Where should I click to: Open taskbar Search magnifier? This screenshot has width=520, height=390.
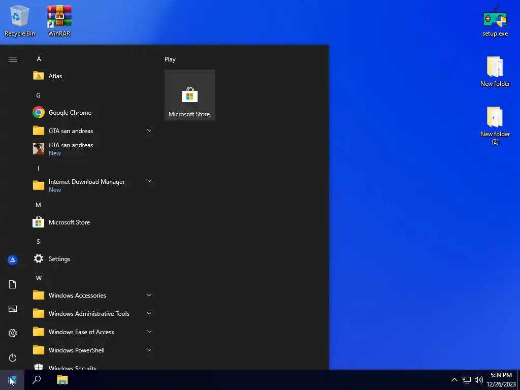coord(37,380)
